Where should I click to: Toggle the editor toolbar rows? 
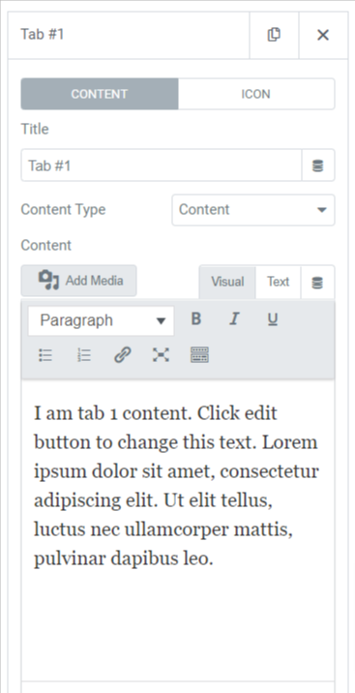(199, 355)
